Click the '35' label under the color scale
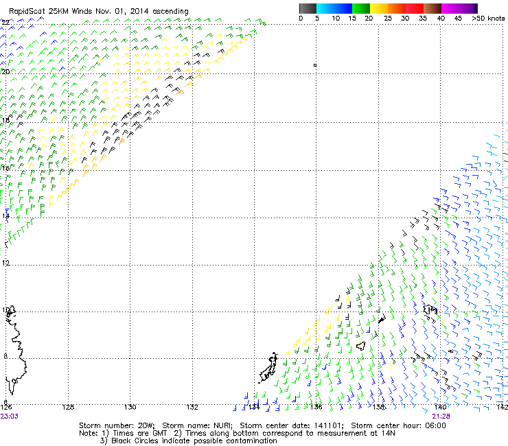Viewport: 508px width, 446px height. point(423,19)
